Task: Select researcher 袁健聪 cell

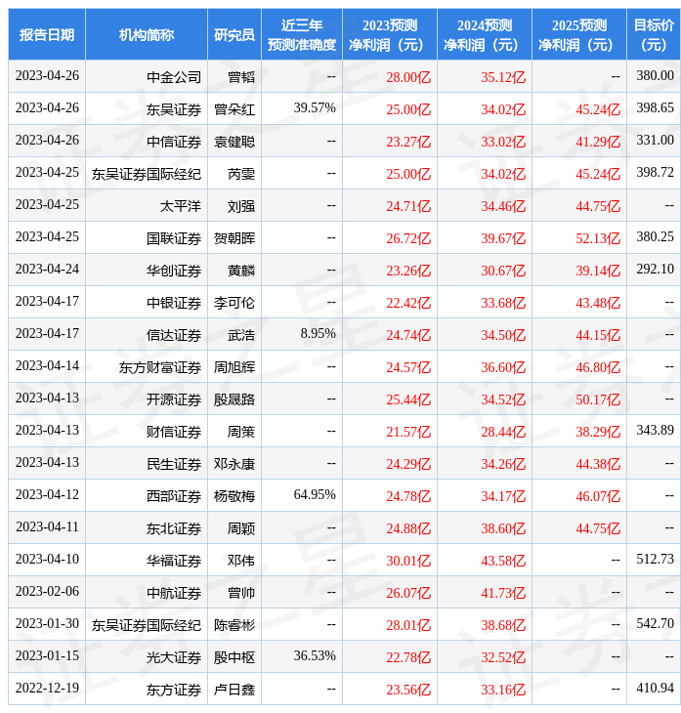Action: pos(234,142)
